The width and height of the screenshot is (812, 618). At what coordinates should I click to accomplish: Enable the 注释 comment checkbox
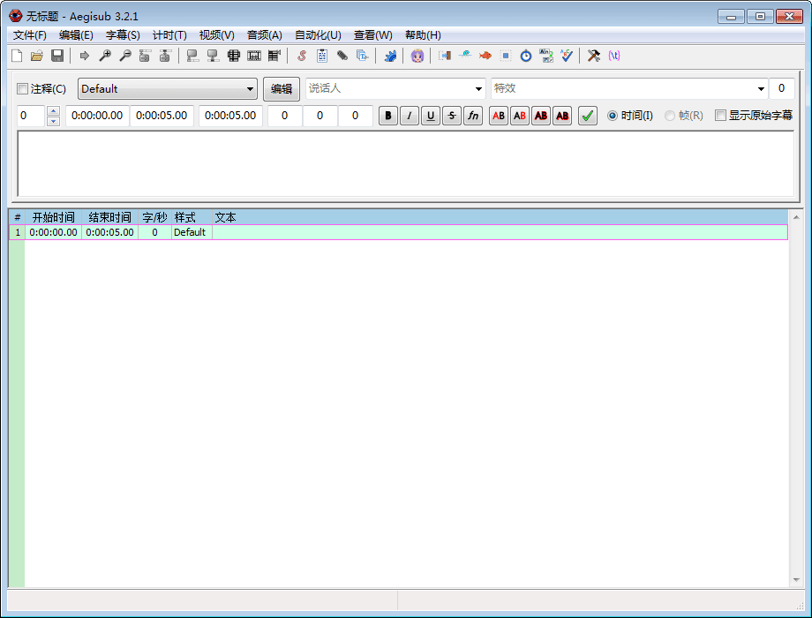[x=23, y=89]
